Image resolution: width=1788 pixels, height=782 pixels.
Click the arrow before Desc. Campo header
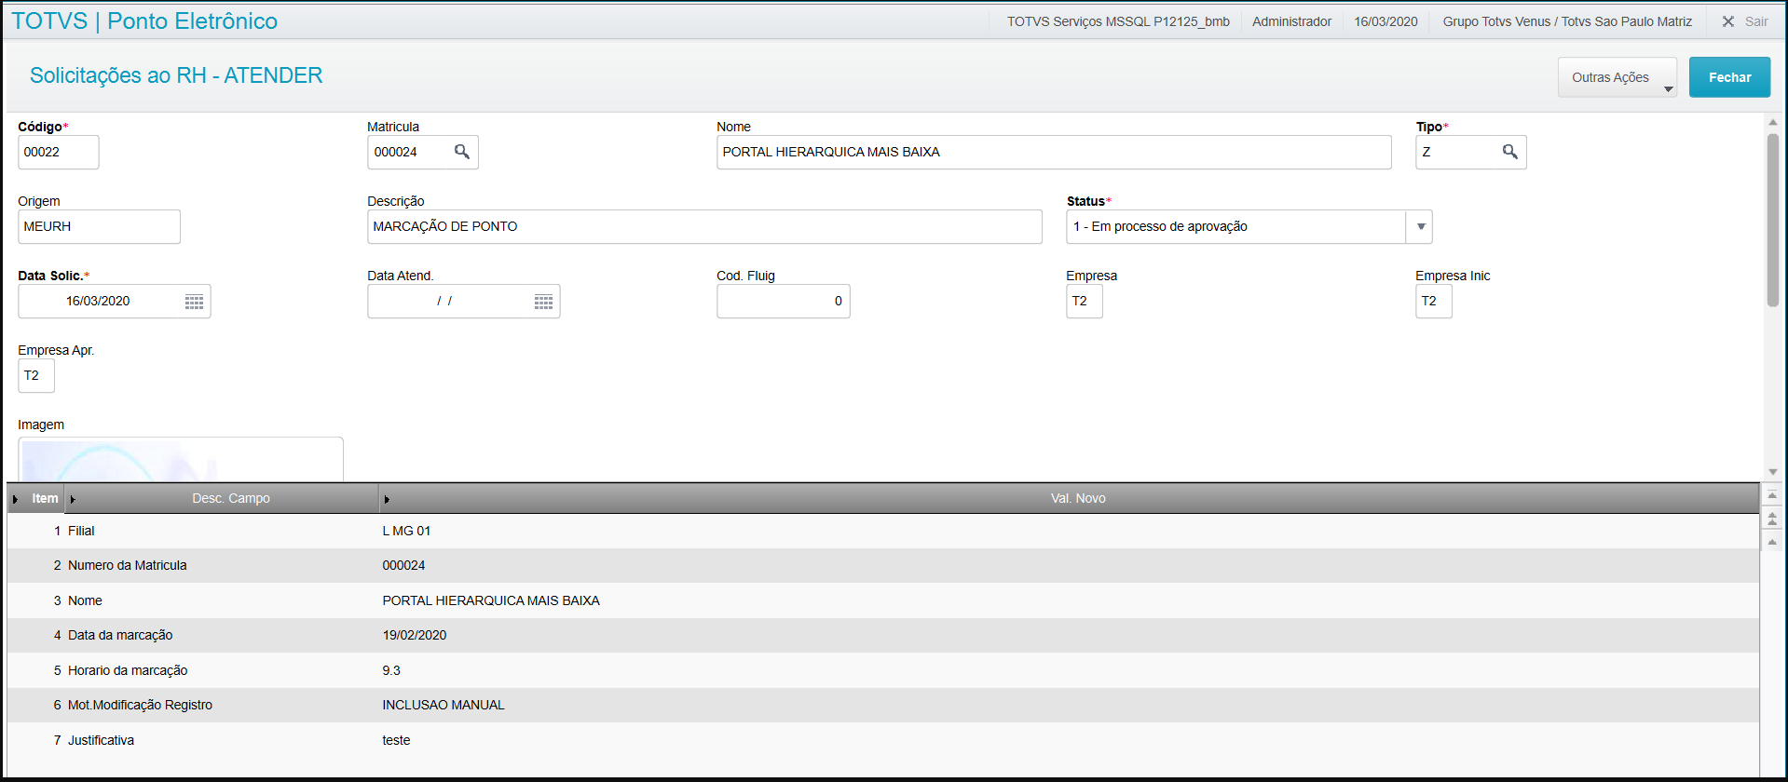[73, 499]
